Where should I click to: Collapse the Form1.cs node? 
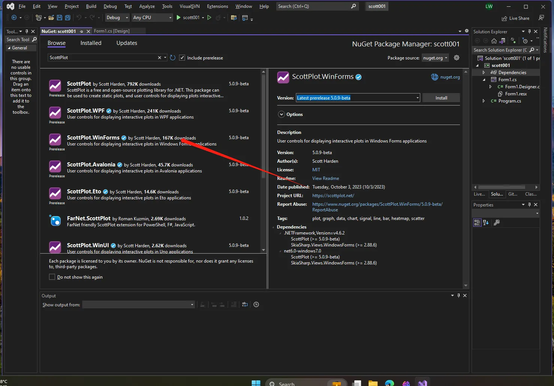tap(484, 80)
